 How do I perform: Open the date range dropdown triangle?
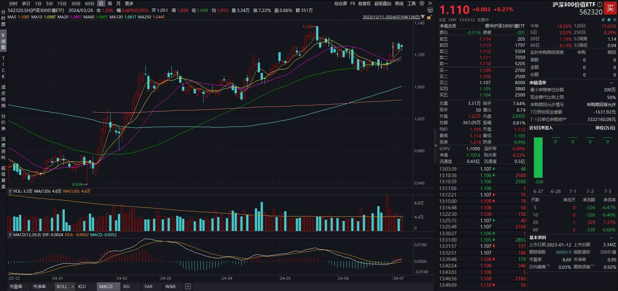point(423,17)
